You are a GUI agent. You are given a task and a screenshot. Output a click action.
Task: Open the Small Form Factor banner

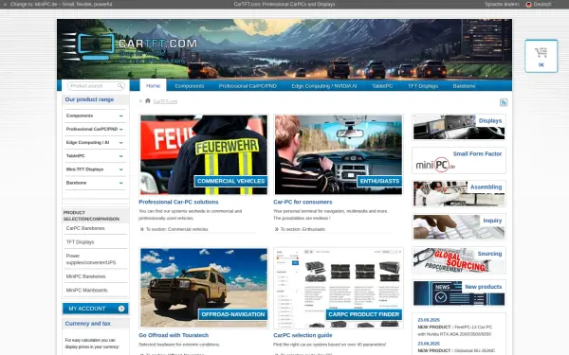click(459, 161)
